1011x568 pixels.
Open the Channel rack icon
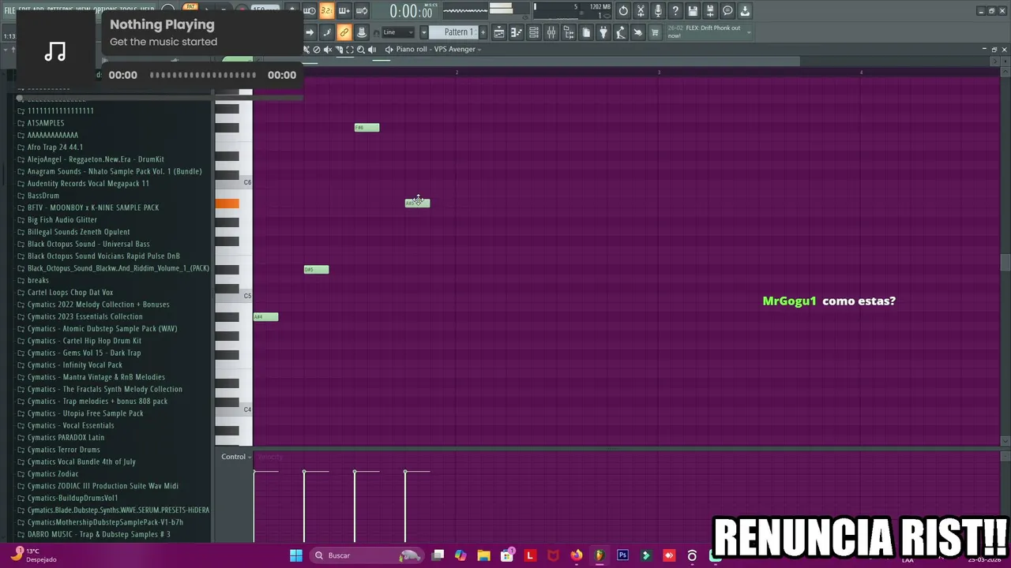pos(533,32)
